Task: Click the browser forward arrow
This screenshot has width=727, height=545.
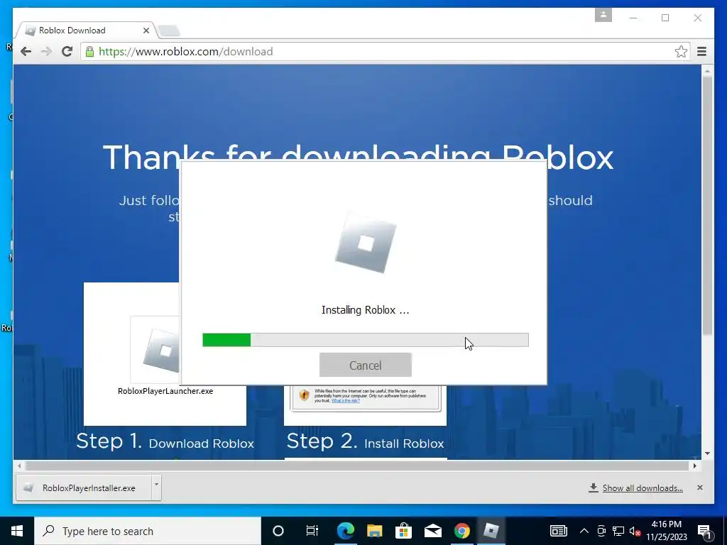Action: coord(46,51)
